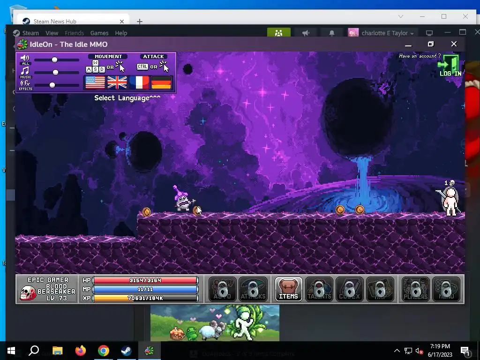Click the Movement controls label
Image resolution: width=480 pixels, height=360 pixels.
point(108,56)
